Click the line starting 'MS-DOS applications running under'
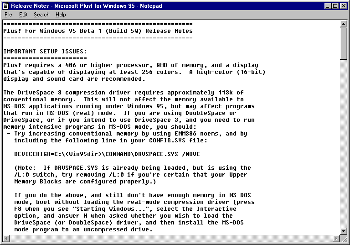 coord(129,106)
